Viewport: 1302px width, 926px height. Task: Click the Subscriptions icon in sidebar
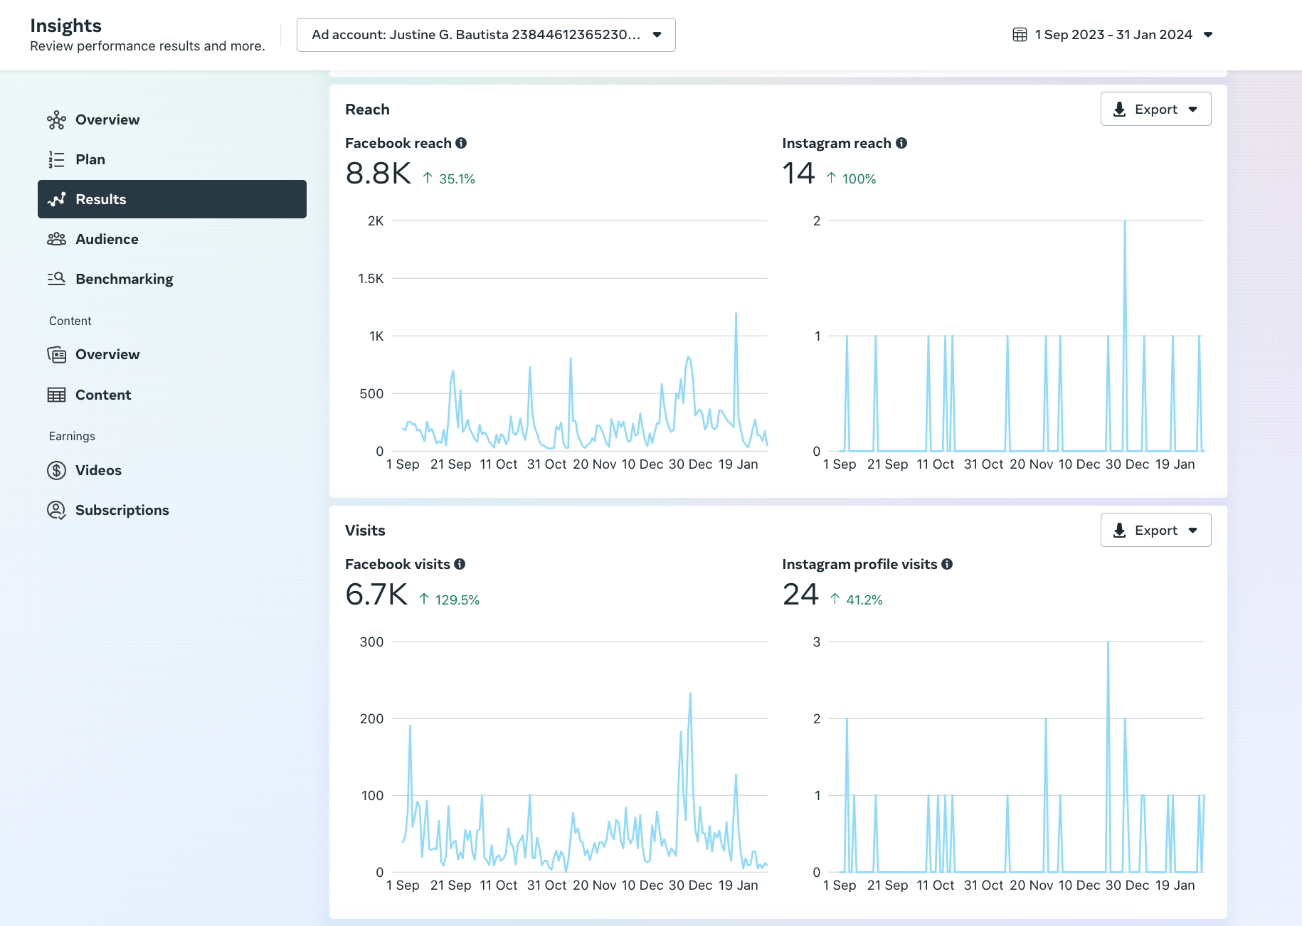[56, 510]
